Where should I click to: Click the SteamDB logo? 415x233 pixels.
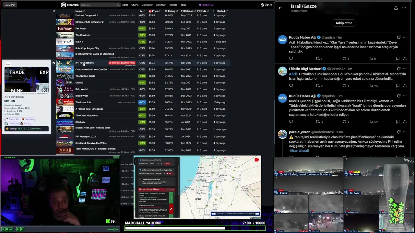coord(70,5)
